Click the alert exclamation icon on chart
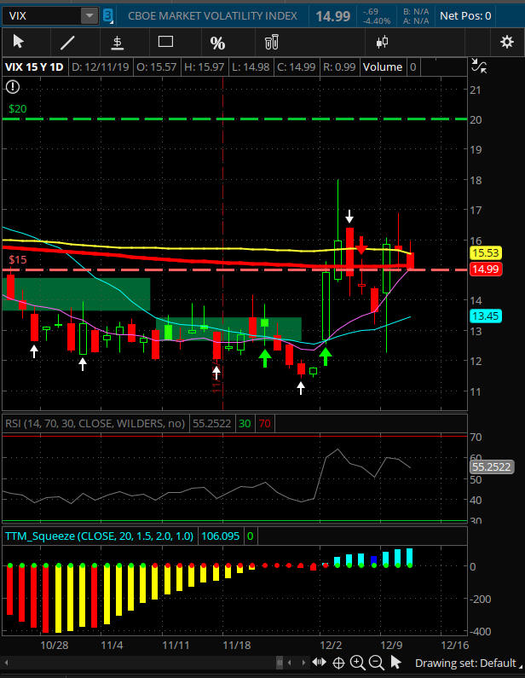Screen dimensions: 525x678 [12, 86]
